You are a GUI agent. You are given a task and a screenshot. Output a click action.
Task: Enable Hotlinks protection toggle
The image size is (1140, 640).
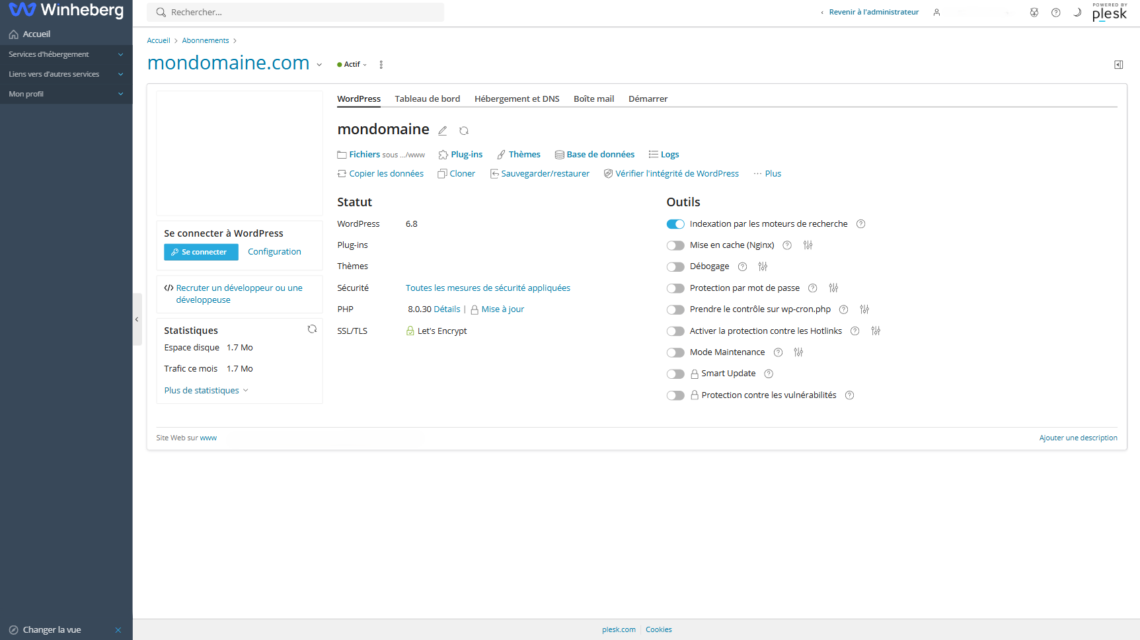pos(675,331)
